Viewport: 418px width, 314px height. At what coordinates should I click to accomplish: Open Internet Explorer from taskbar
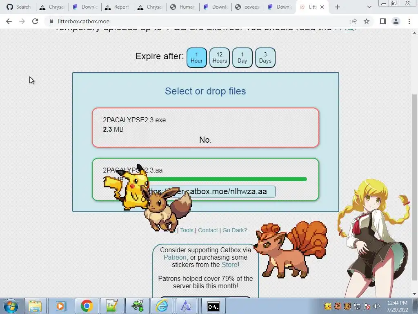162,306
